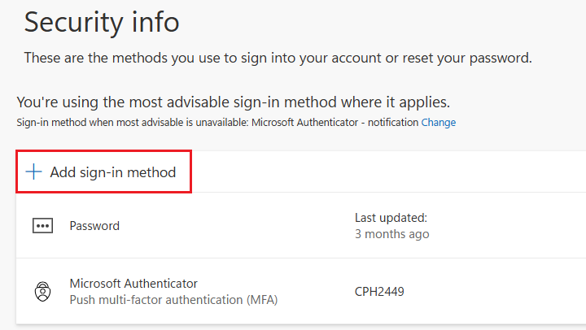Viewport: 586px width, 330px height.
Task: Click the Microsoft Authenticator - notification default text
Action: coord(335,123)
